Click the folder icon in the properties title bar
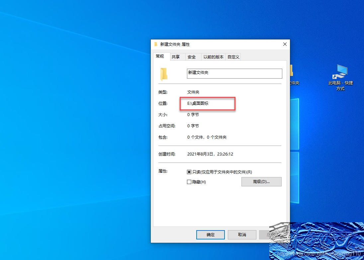The height and width of the screenshot is (260, 364). [156, 44]
